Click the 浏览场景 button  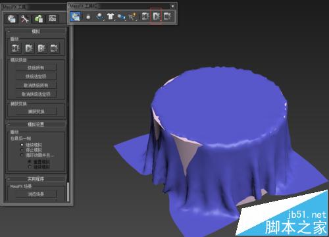pyautogui.click(x=36, y=194)
